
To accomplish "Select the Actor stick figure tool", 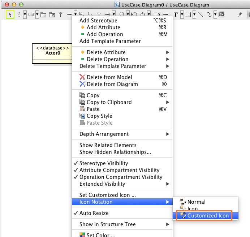I will (19, 15).
